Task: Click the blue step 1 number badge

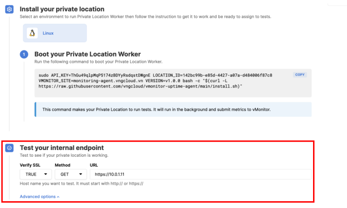Action: (24, 55)
